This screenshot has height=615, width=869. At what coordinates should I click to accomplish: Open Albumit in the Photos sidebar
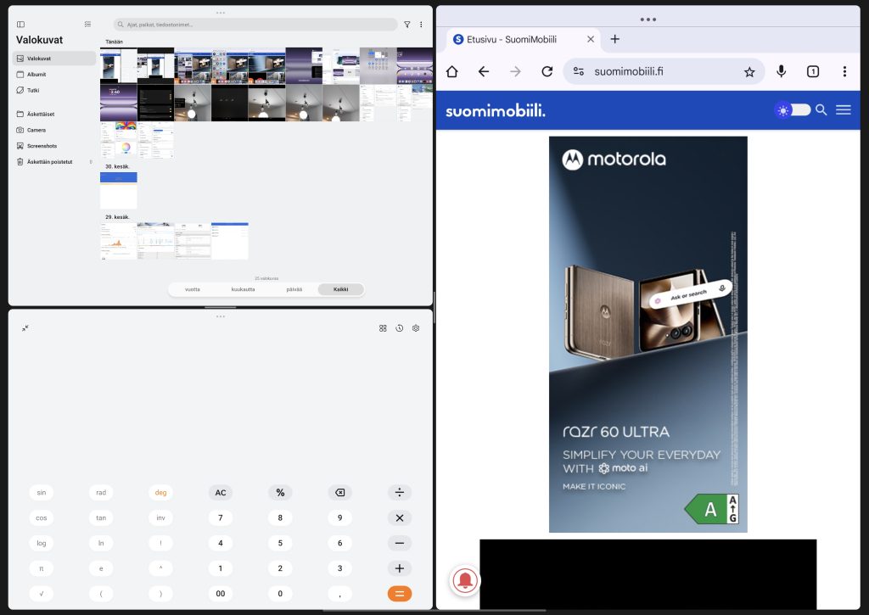coord(53,75)
